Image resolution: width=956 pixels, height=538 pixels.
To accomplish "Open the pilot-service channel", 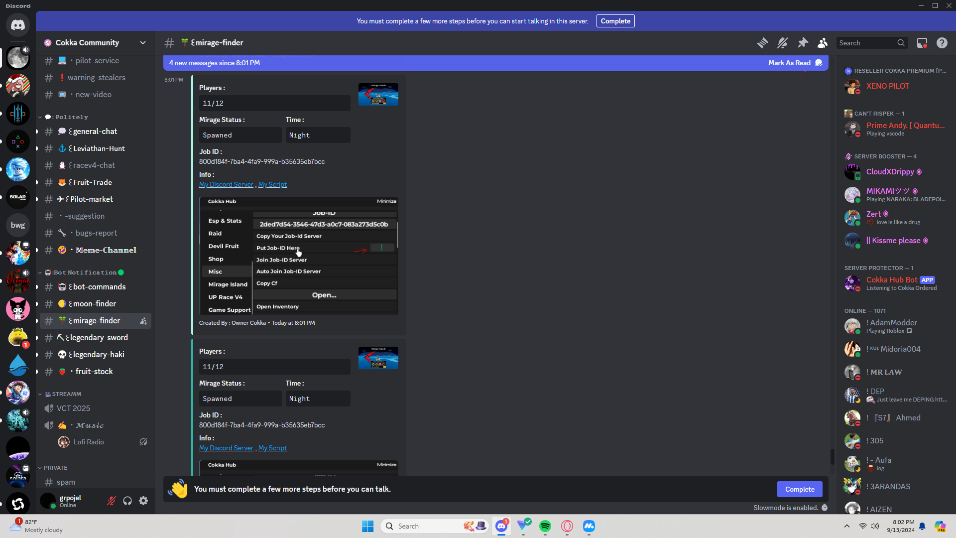I will [x=96, y=61].
